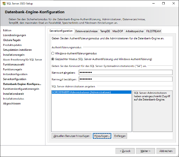Select Gemischter Modus radio button

(x=53, y=59)
